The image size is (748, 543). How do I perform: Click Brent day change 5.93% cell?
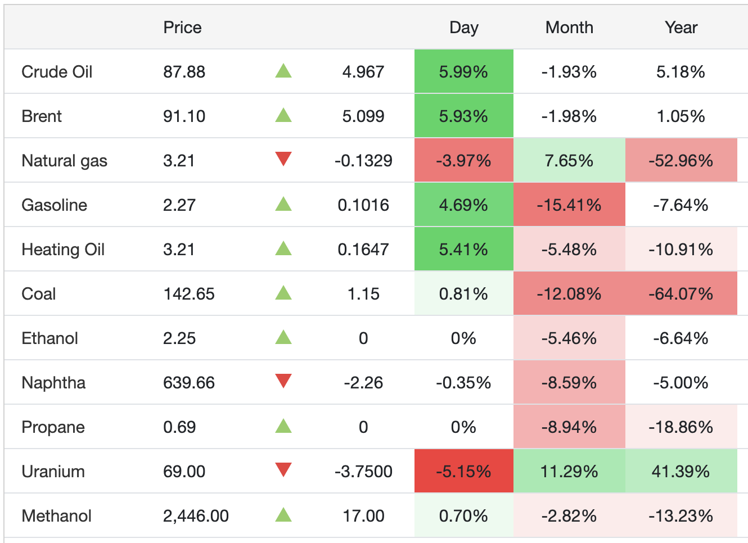click(464, 116)
